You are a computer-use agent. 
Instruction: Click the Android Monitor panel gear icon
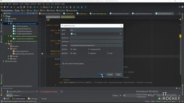pos(177,88)
